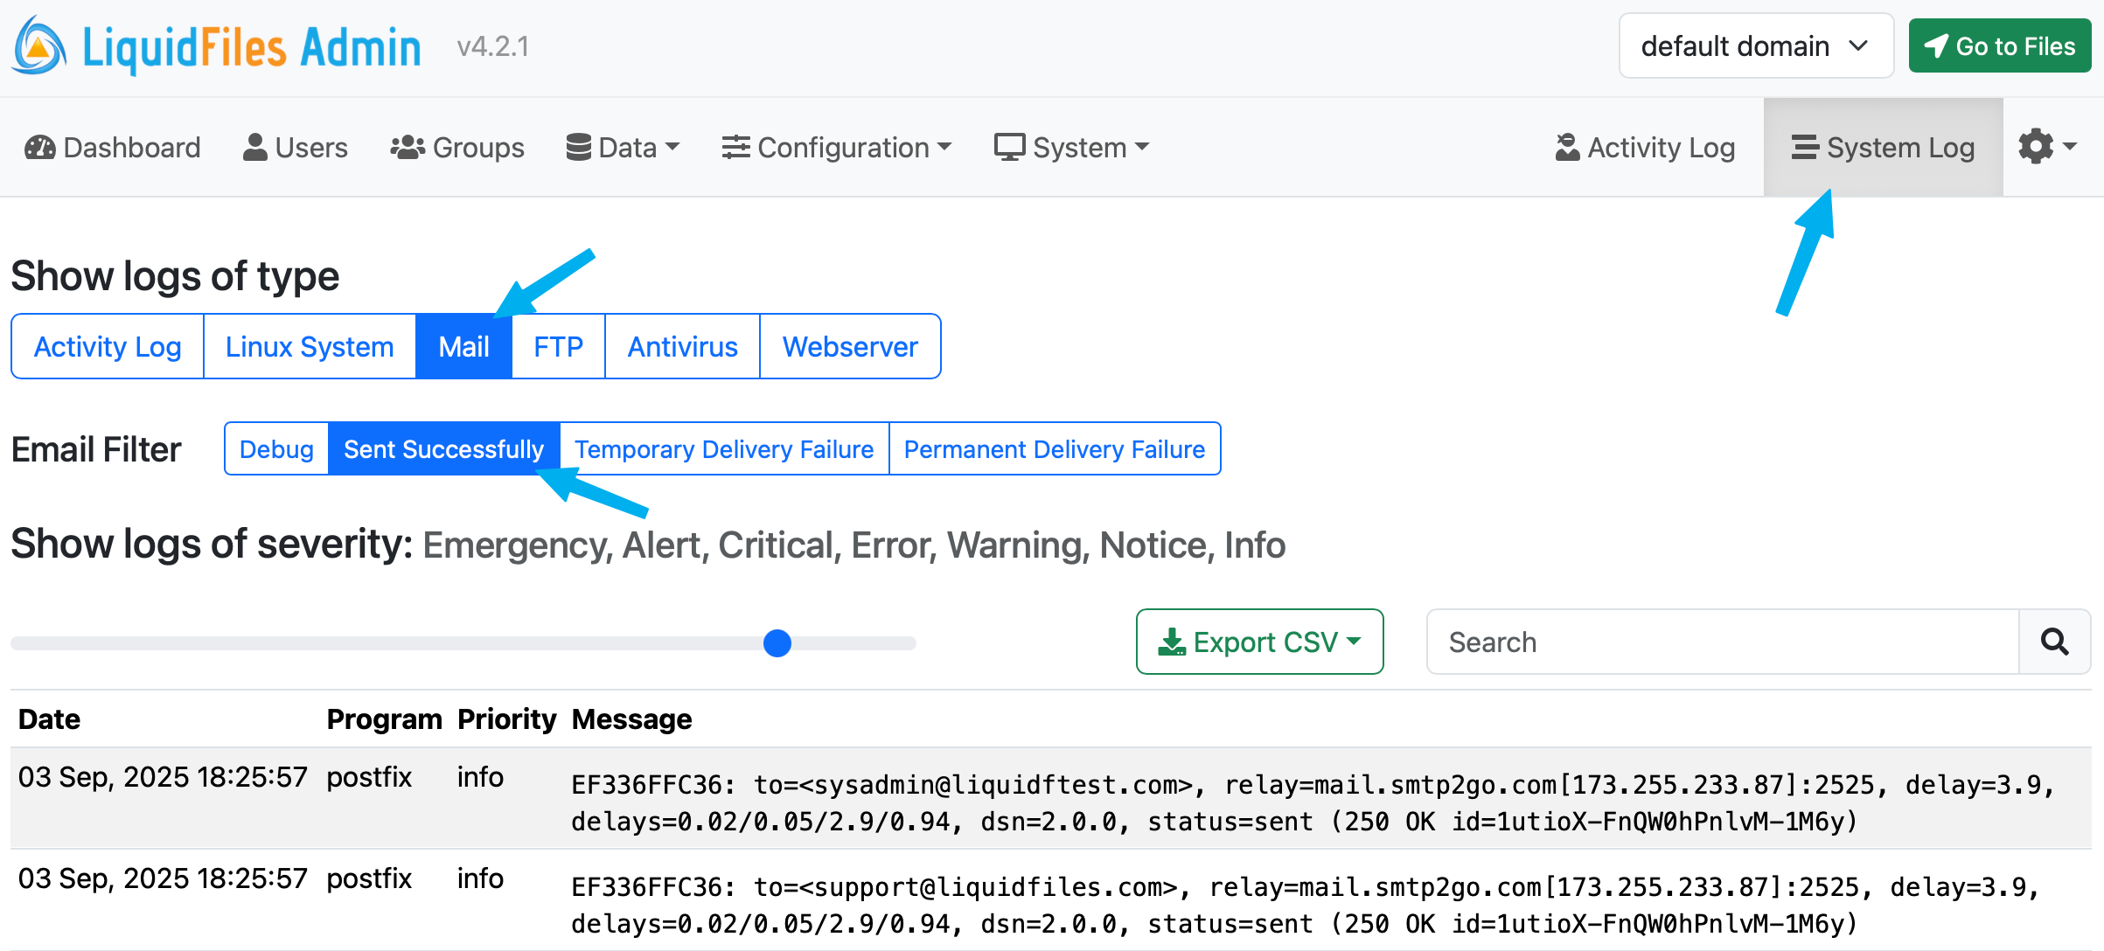Viewport: 2104px width, 951px height.
Task: Switch log type to Antivirus
Action: point(681,345)
